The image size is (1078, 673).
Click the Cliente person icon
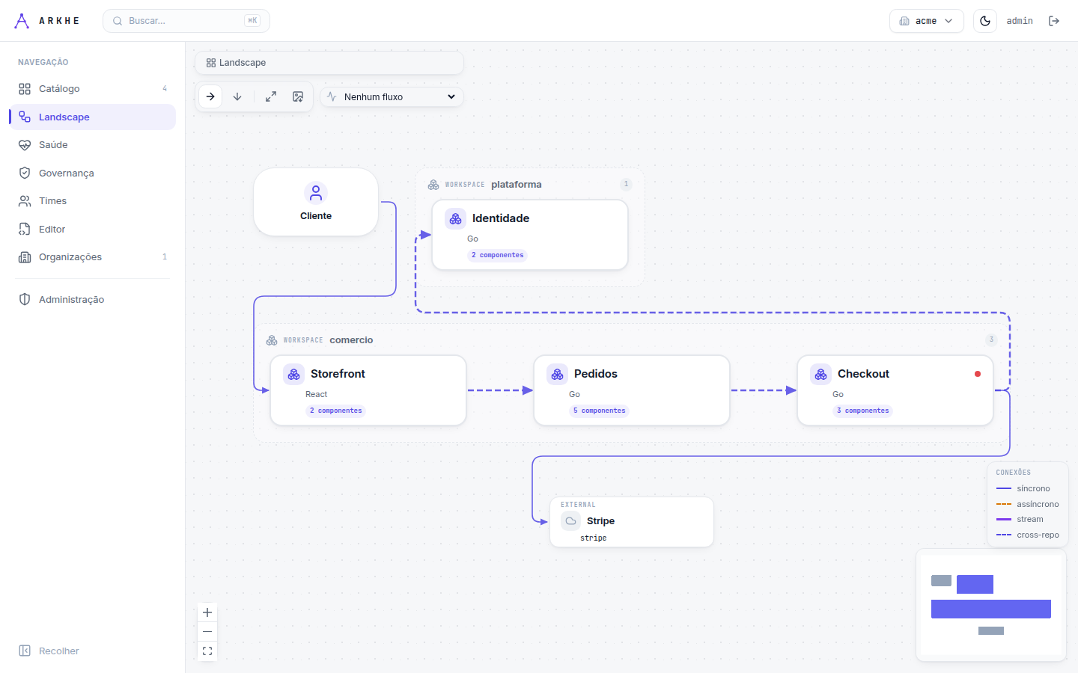[x=316, y=193]
